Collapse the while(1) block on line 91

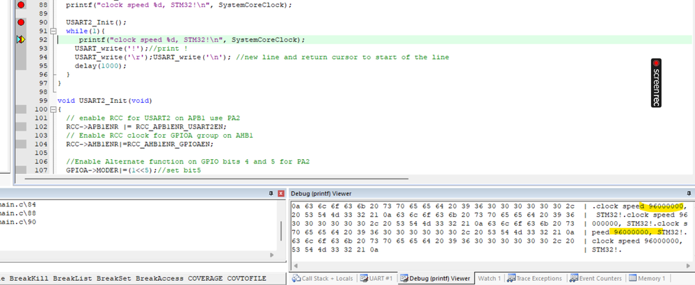click(x=53, y=31)
